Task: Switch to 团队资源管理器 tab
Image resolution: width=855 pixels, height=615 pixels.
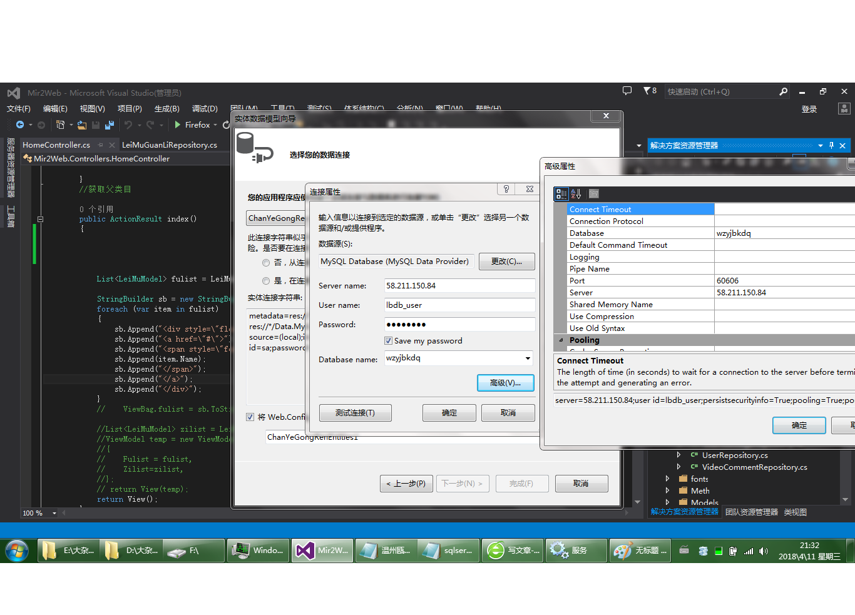Action: [x=751, y=512]
